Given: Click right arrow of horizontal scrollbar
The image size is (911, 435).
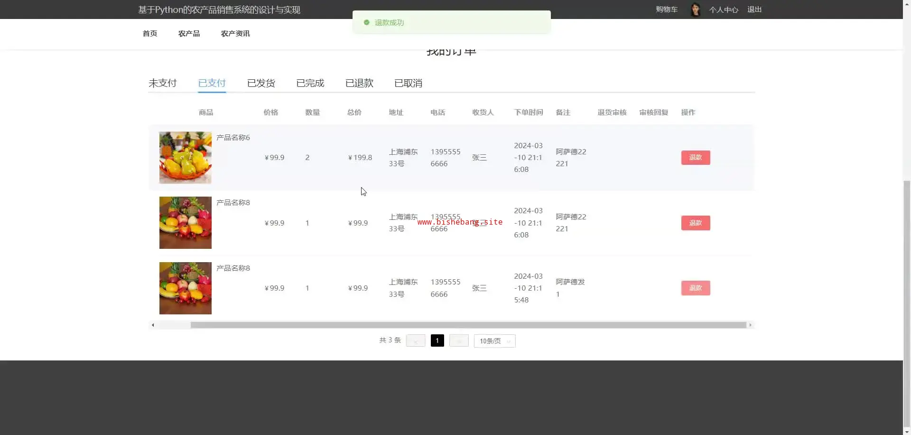Looking at the screenshot, I should [x=750, y=325].
